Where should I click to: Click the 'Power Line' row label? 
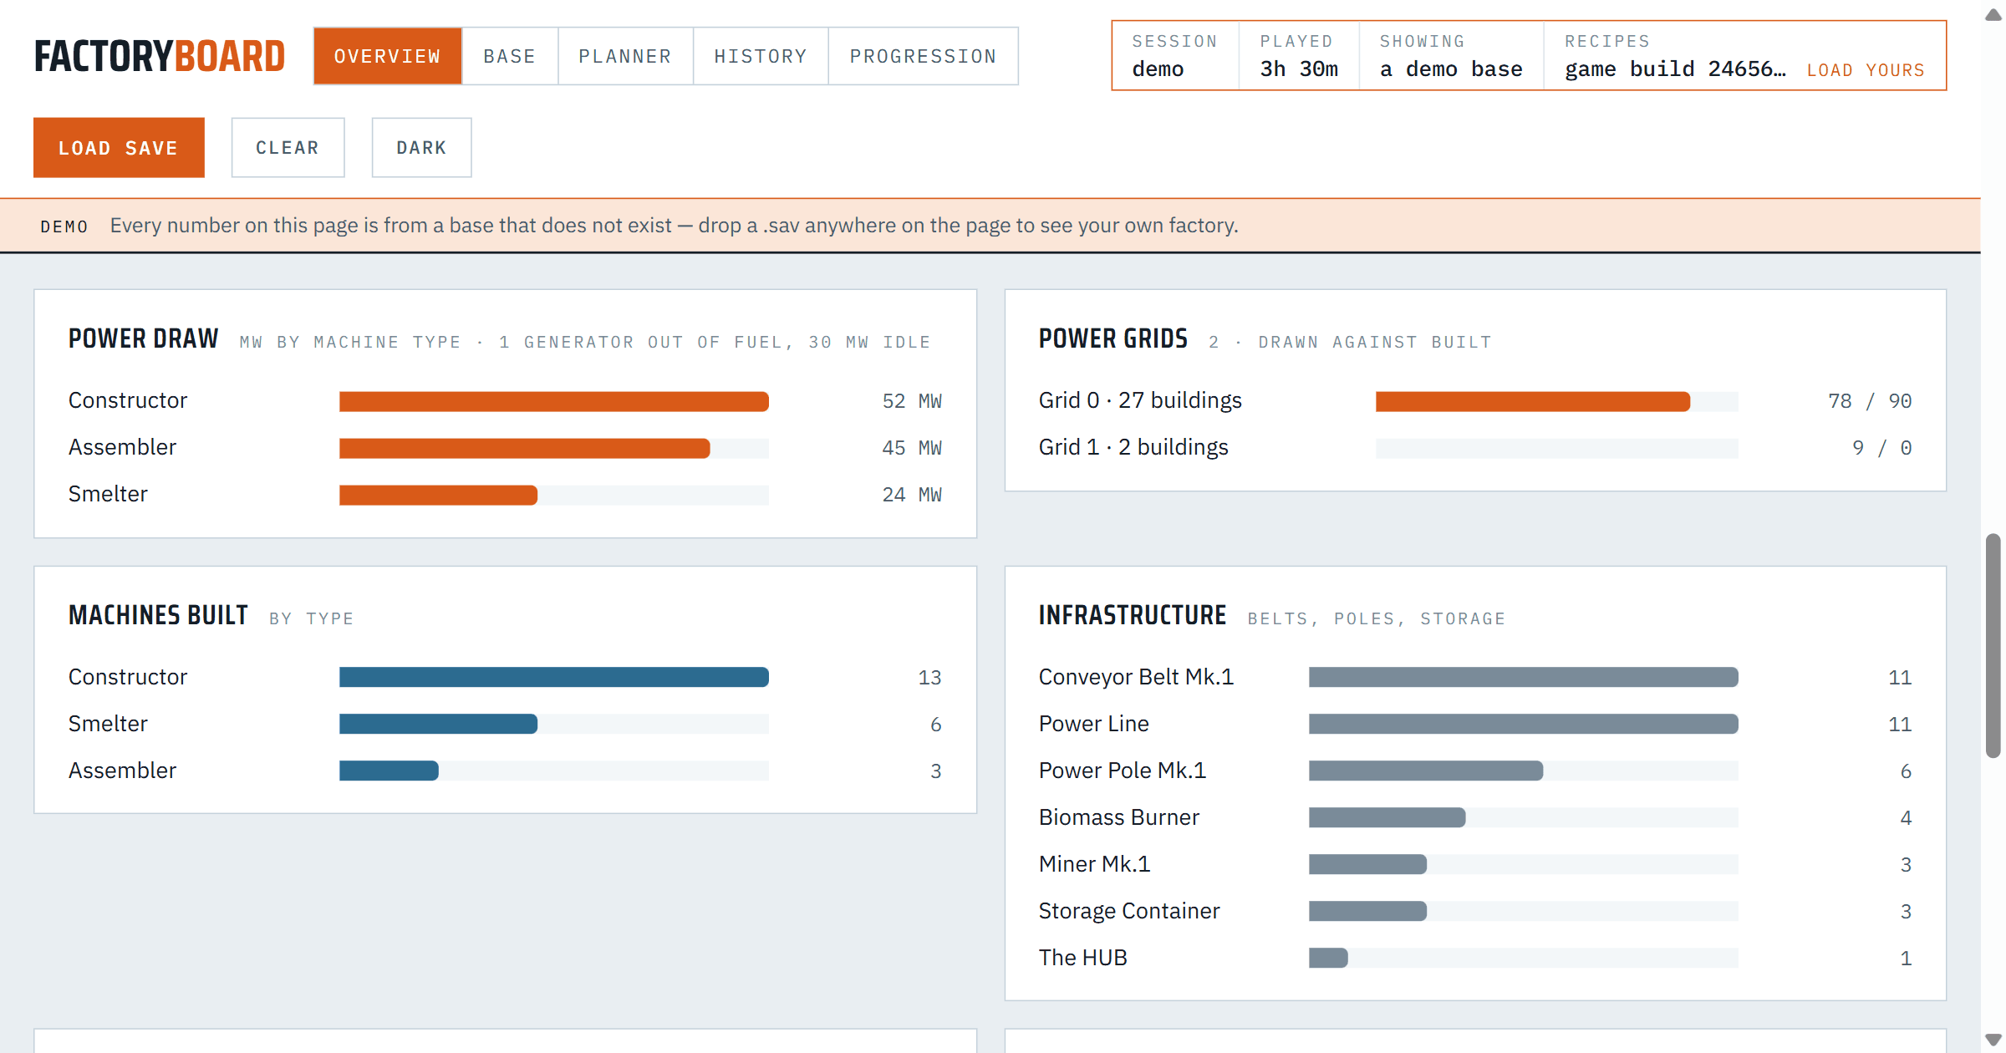(1094, 724)
